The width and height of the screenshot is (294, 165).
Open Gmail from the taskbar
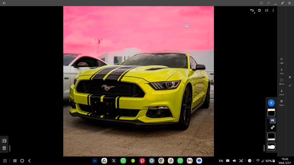click(189, 161)
